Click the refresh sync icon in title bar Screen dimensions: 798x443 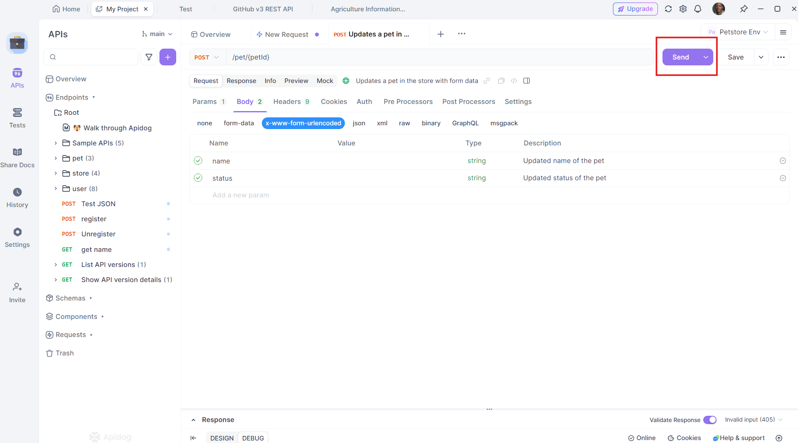(668, 9)
